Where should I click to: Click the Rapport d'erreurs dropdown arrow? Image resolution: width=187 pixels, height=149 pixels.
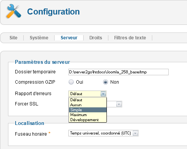click(103, 94)
